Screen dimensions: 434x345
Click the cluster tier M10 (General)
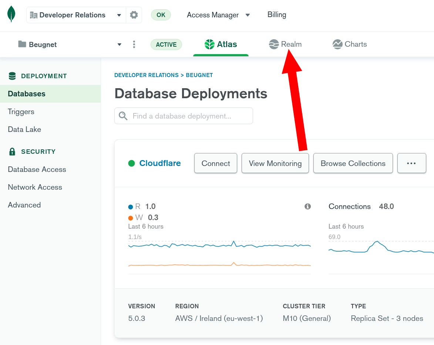pyautogui.click(x=307, y=318)
